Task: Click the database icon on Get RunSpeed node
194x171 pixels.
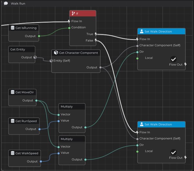Action: click(13, 121)
